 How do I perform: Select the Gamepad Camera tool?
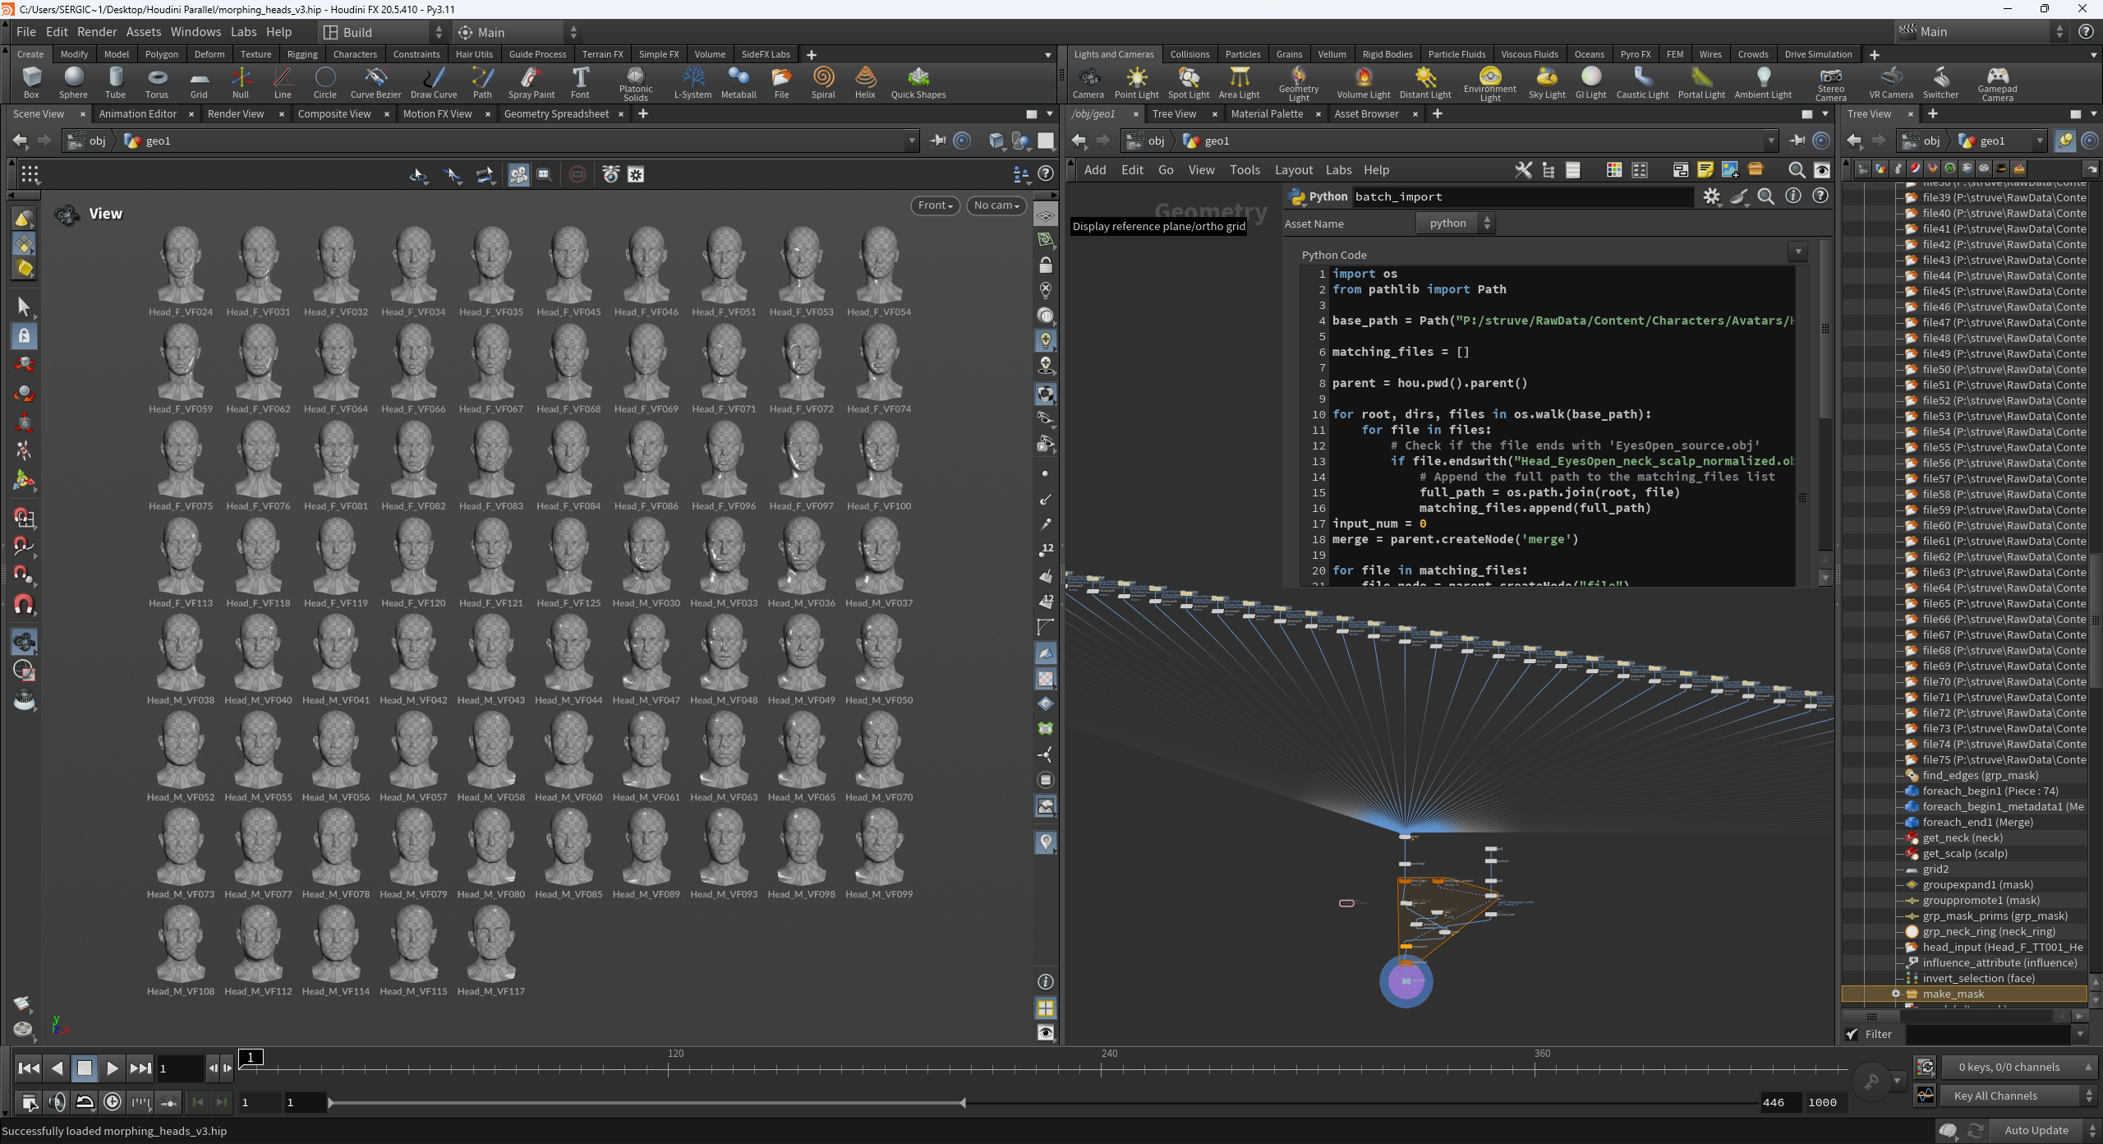(x=1997, y=83)
